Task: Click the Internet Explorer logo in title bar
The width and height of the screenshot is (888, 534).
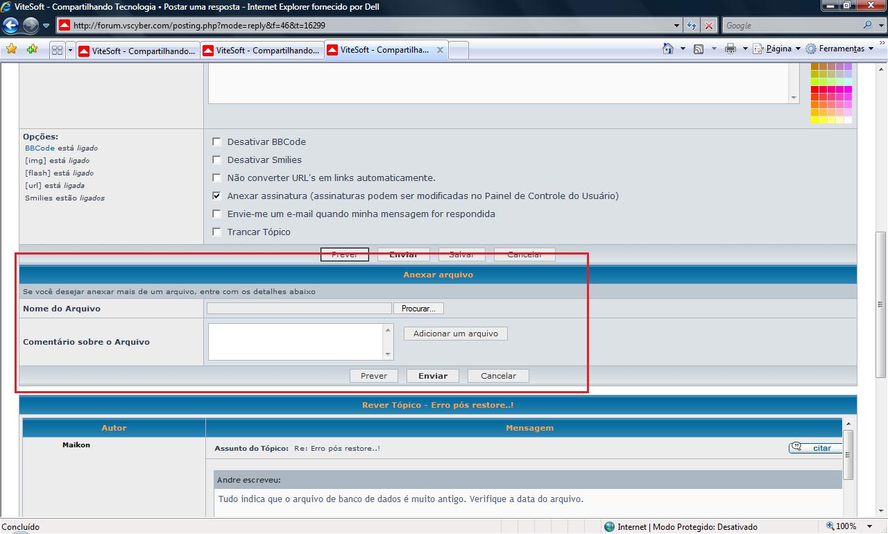Action: click(6, 6)
